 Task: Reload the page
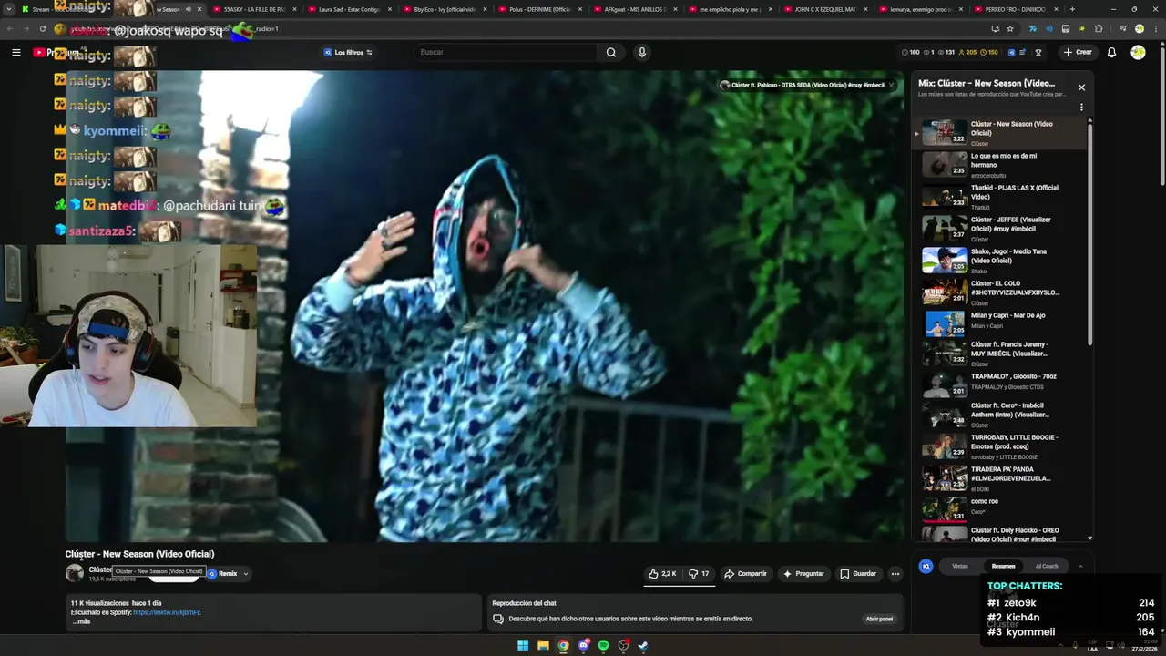click(x=42, y=29)
